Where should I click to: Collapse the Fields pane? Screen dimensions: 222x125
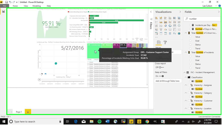coord(219,12)
